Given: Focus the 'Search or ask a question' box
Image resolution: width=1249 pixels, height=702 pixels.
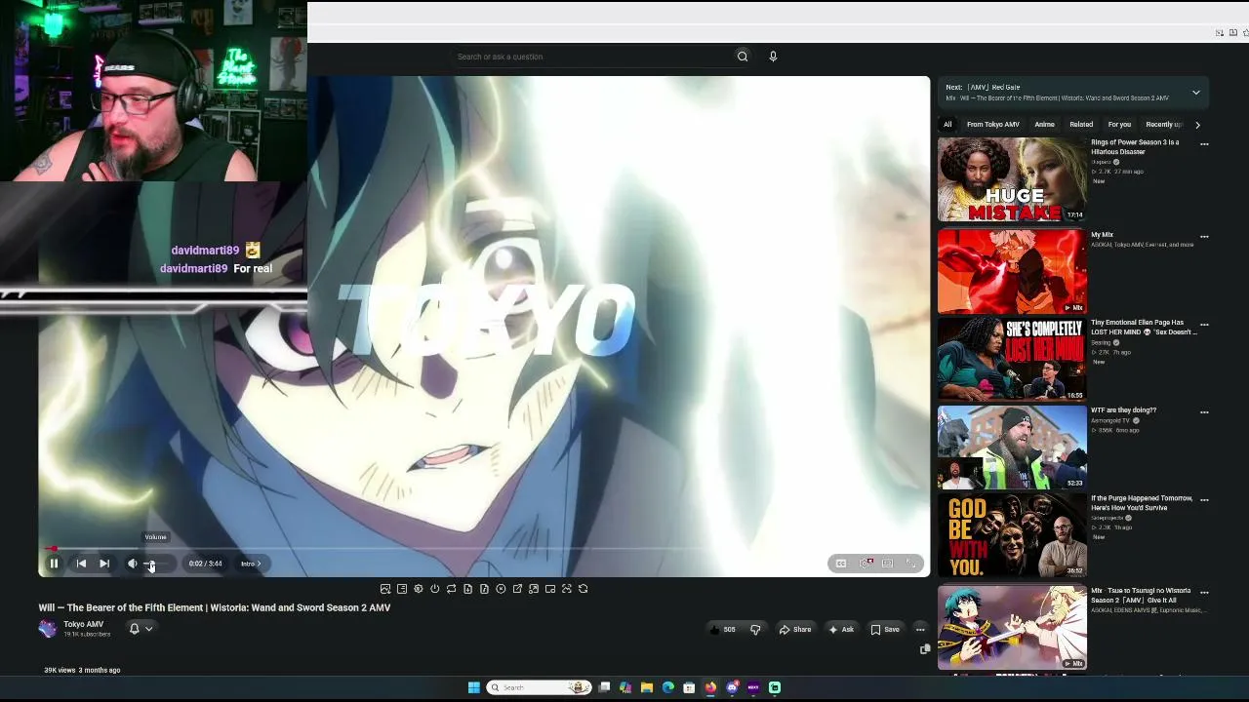Looking at the screenshot, I should pyautogui.click(x=592, y=57).
